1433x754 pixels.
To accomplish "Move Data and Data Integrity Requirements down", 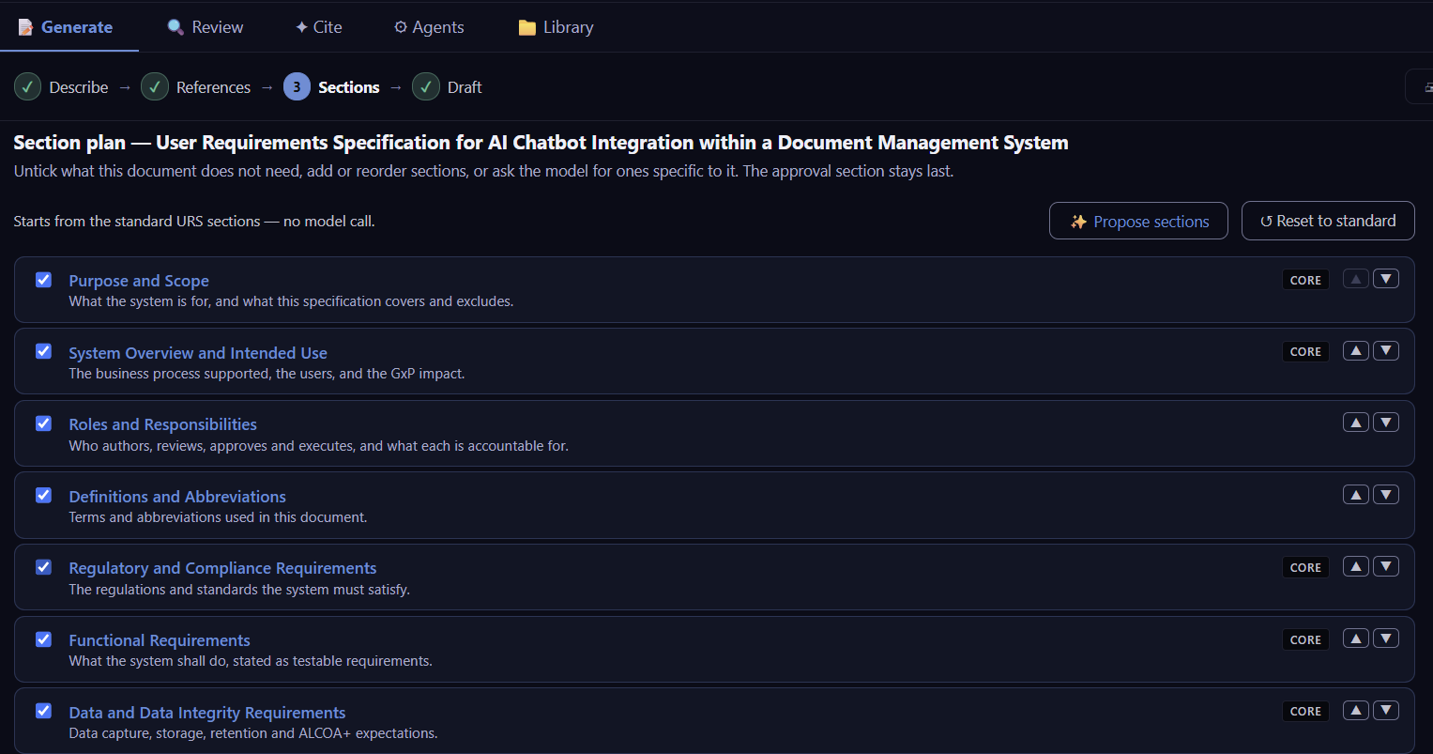I will click(1386, 710).
